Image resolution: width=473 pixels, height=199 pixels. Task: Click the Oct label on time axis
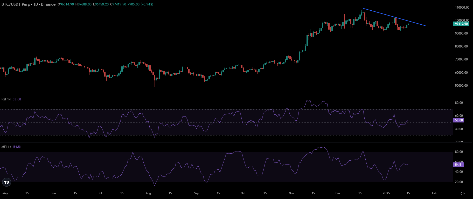pos(243,193)
